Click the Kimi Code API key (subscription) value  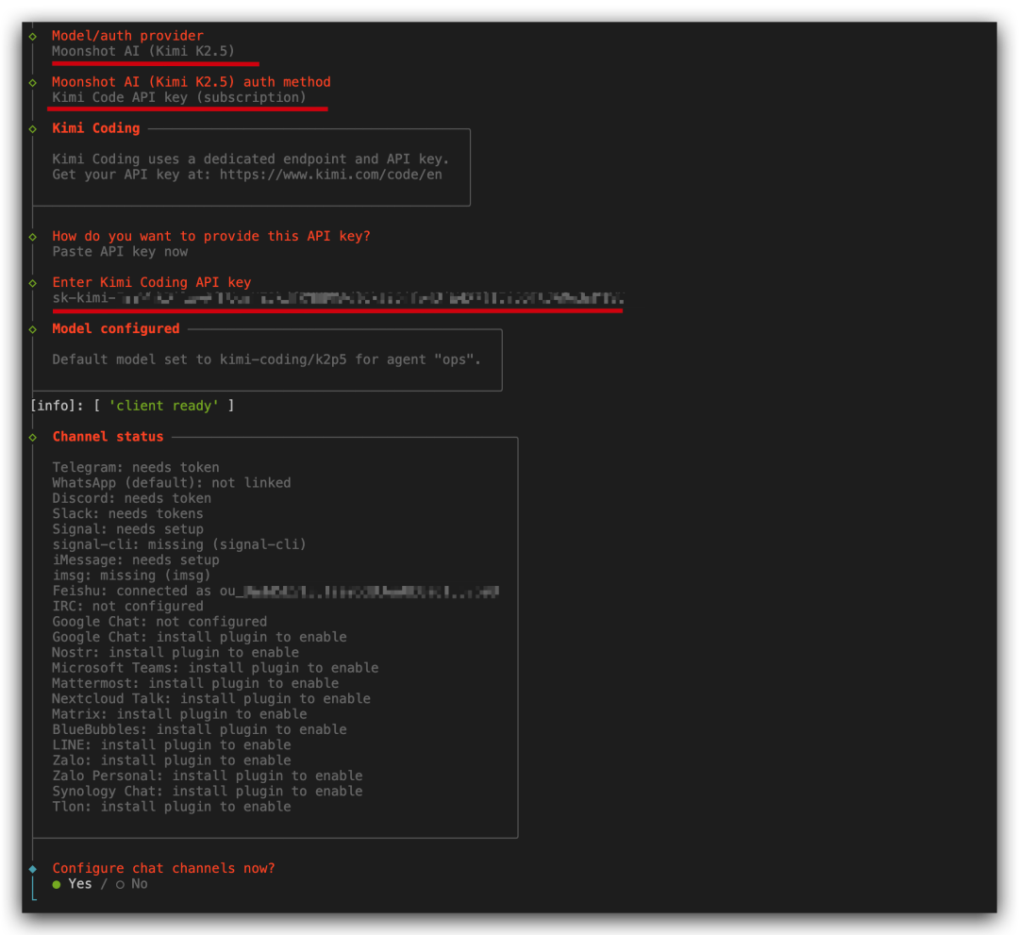[179, 97]
